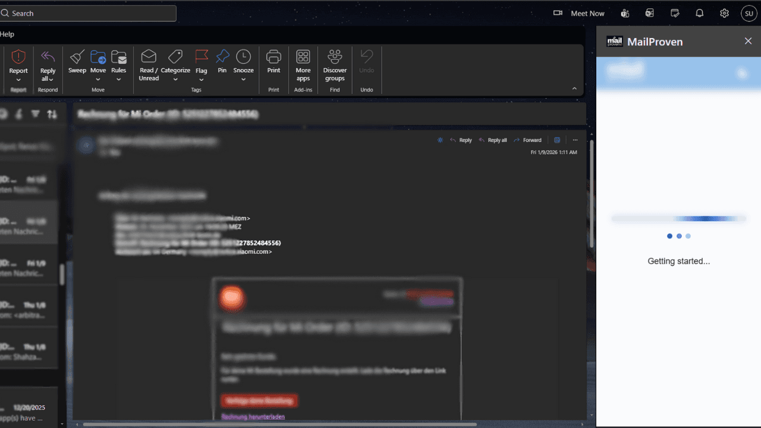Expand the Move dropdown arrow
The width and height of the screenshot is (761, 428).
click(x=98, y=80)
